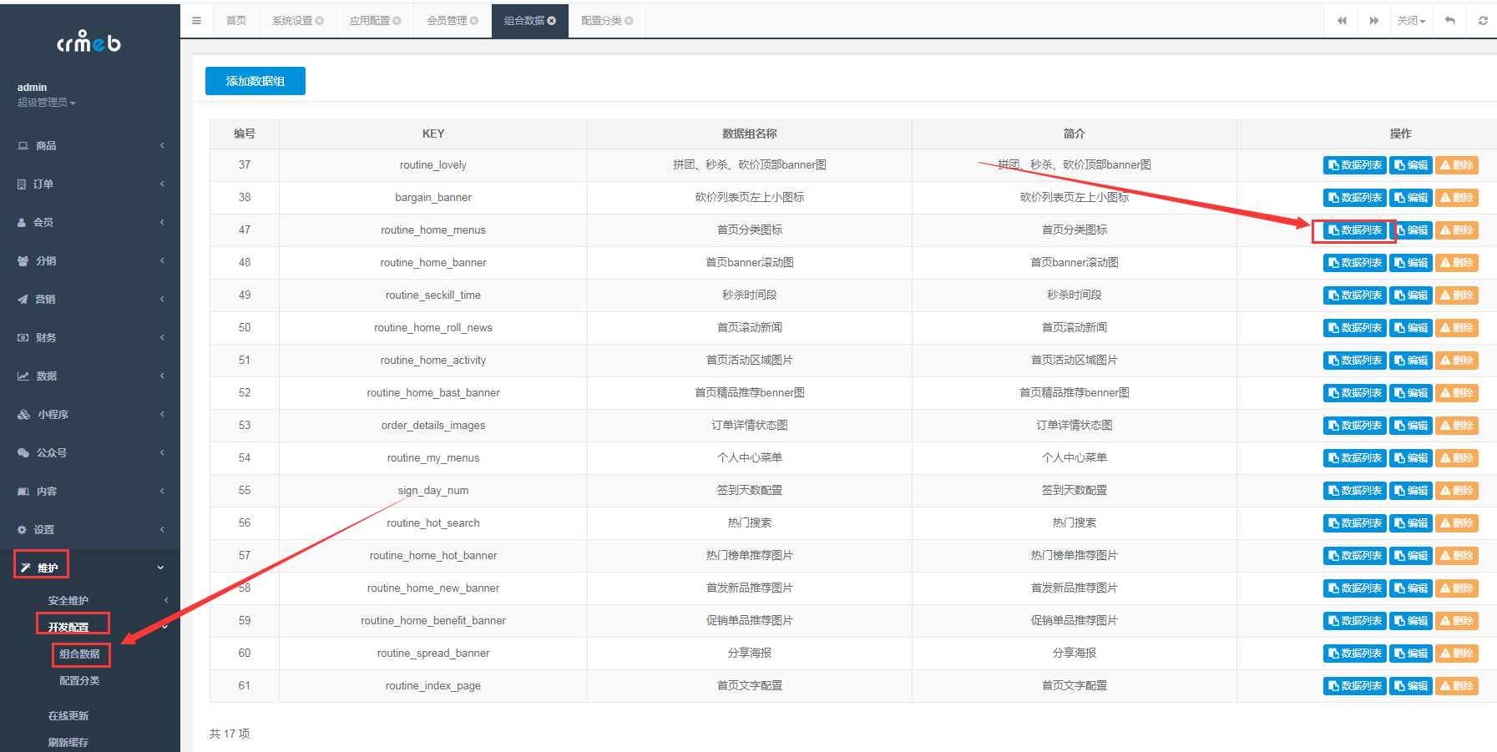Click the KEY column header

(x=433, y=134)
